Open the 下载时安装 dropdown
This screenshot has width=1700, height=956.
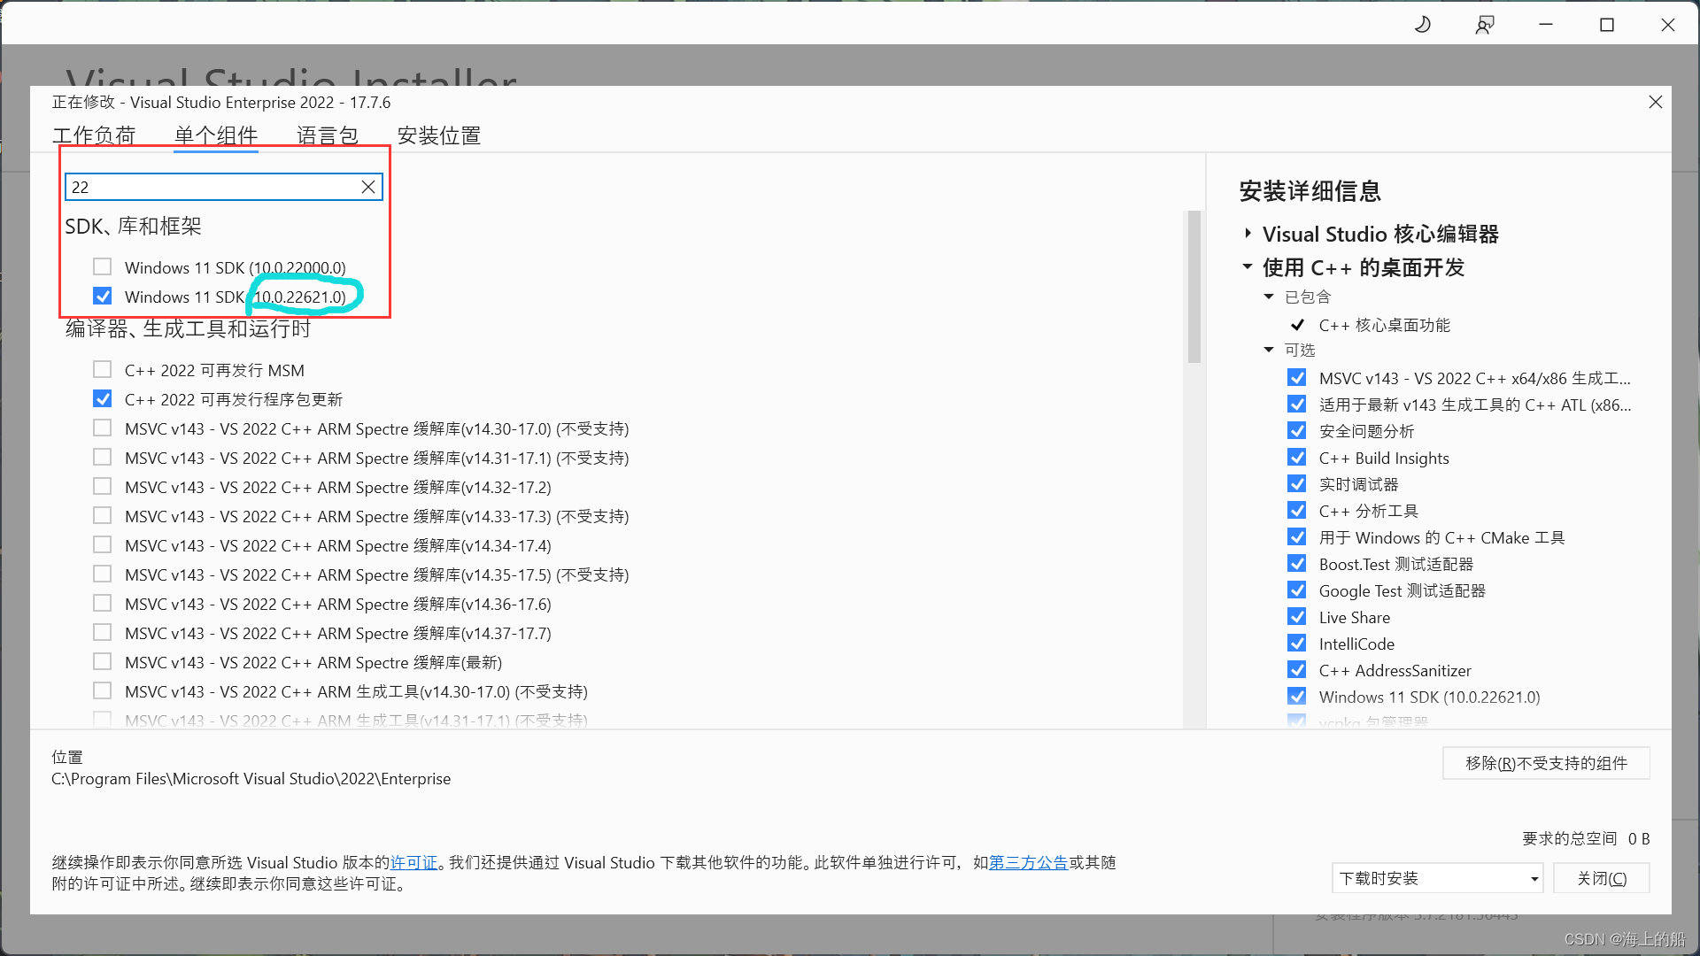click(x=1436, y=878)
